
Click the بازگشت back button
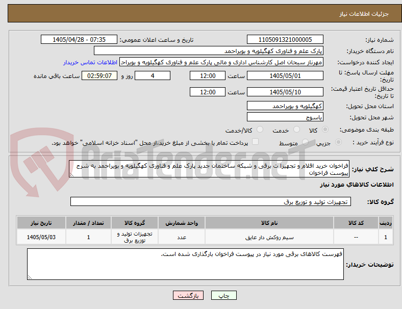(188, 295)
